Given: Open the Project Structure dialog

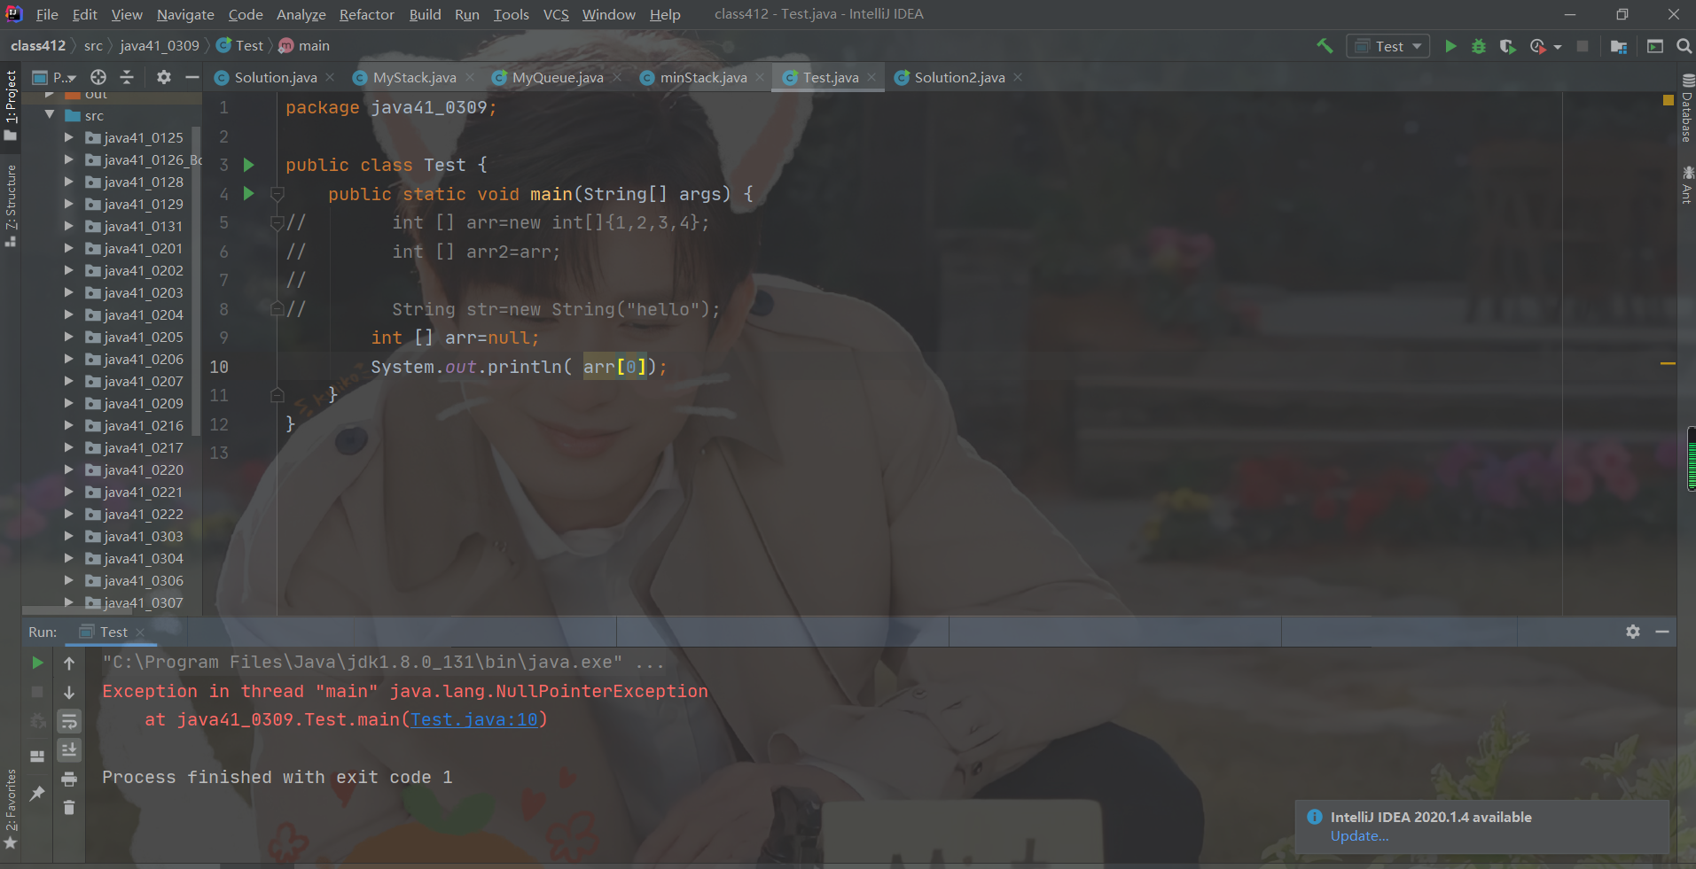Looking at the screenshot, I should pos(1619,46).
